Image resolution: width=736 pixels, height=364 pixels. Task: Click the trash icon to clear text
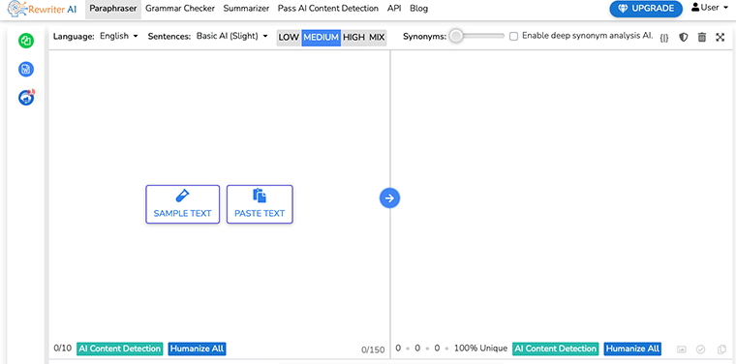tap(702, 37)
